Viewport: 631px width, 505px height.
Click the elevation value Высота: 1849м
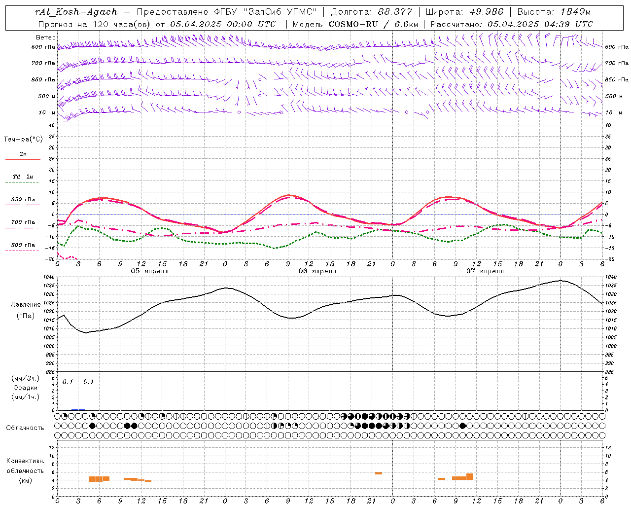pyautogui.click(x=554, y=12)
